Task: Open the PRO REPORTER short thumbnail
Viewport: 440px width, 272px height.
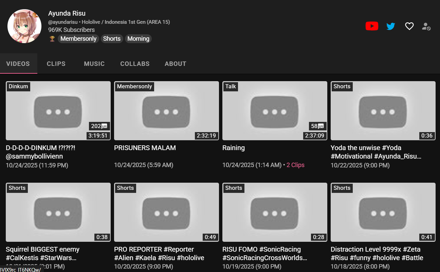Action: pos(166,212)
